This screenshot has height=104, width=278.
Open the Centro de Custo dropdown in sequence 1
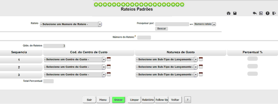pyautogui.click(x=75, y=60)
